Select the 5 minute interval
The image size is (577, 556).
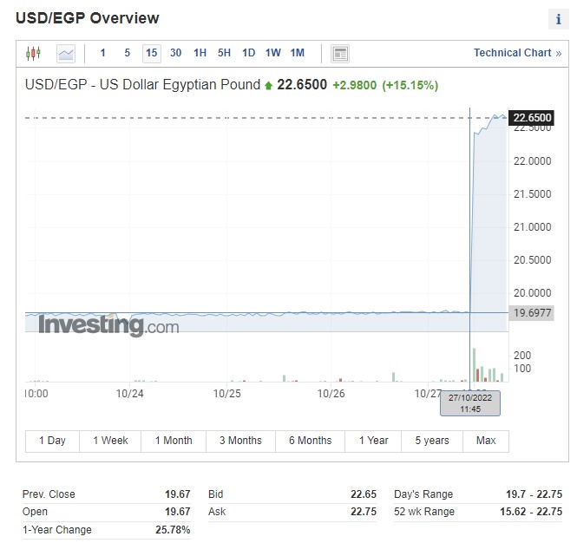[x=127, y=53]
